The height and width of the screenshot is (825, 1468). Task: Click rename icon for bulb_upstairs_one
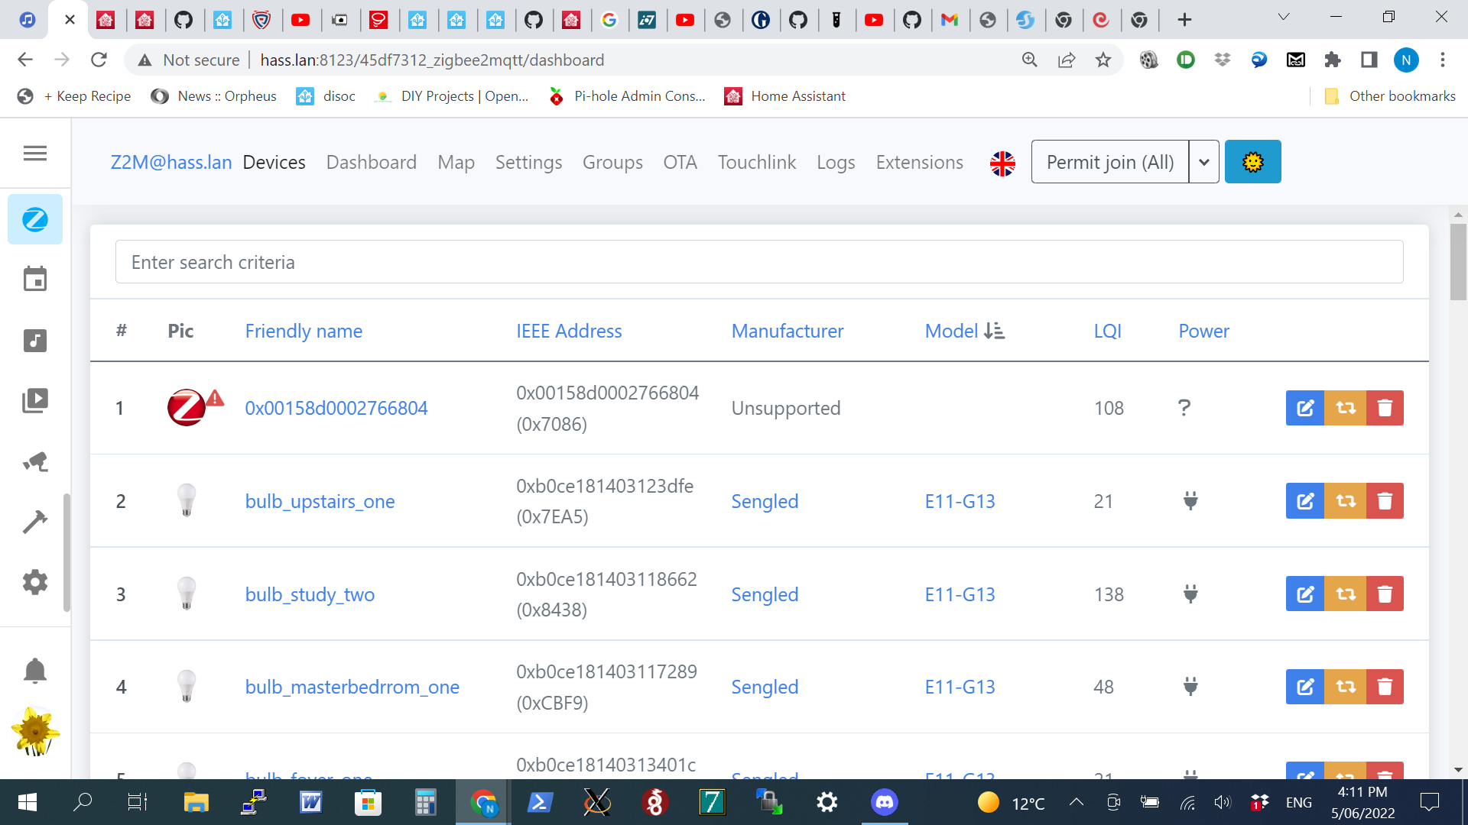[x=1305, y=501]
